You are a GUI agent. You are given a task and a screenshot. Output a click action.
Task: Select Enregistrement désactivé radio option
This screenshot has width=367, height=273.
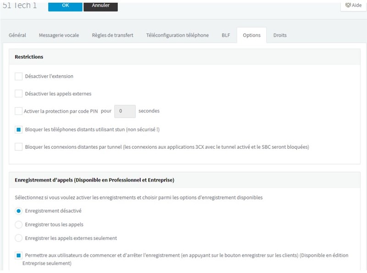click(x=19, y=211)
